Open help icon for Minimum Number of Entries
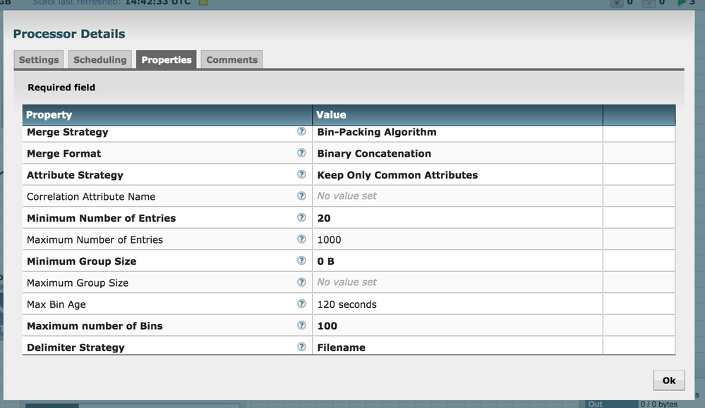The height and width of the screenshot is (408, 705). point(301,217)
